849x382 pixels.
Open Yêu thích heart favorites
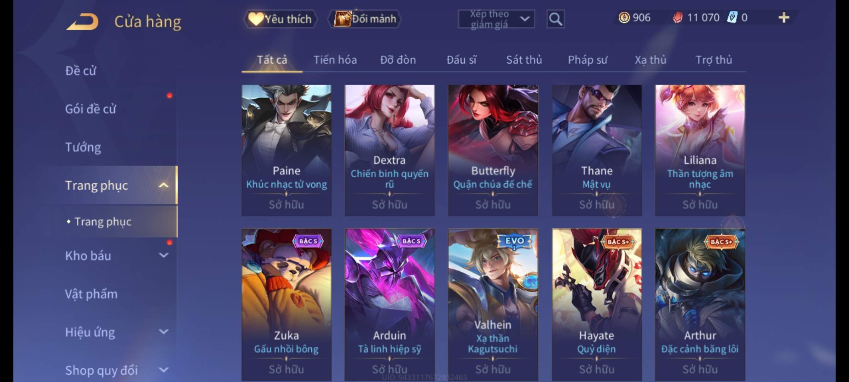point(280,19)
